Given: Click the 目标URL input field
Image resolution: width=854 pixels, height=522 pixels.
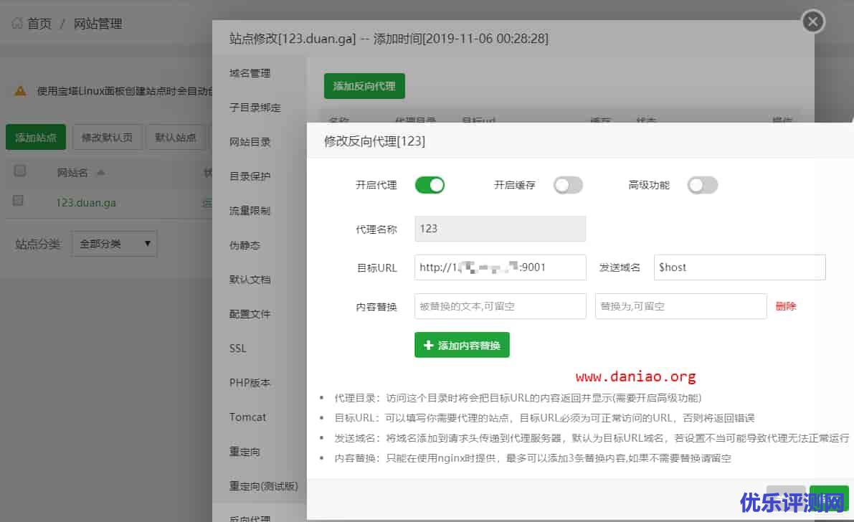Looking at the screenshot, I should (x=500, y=267).
